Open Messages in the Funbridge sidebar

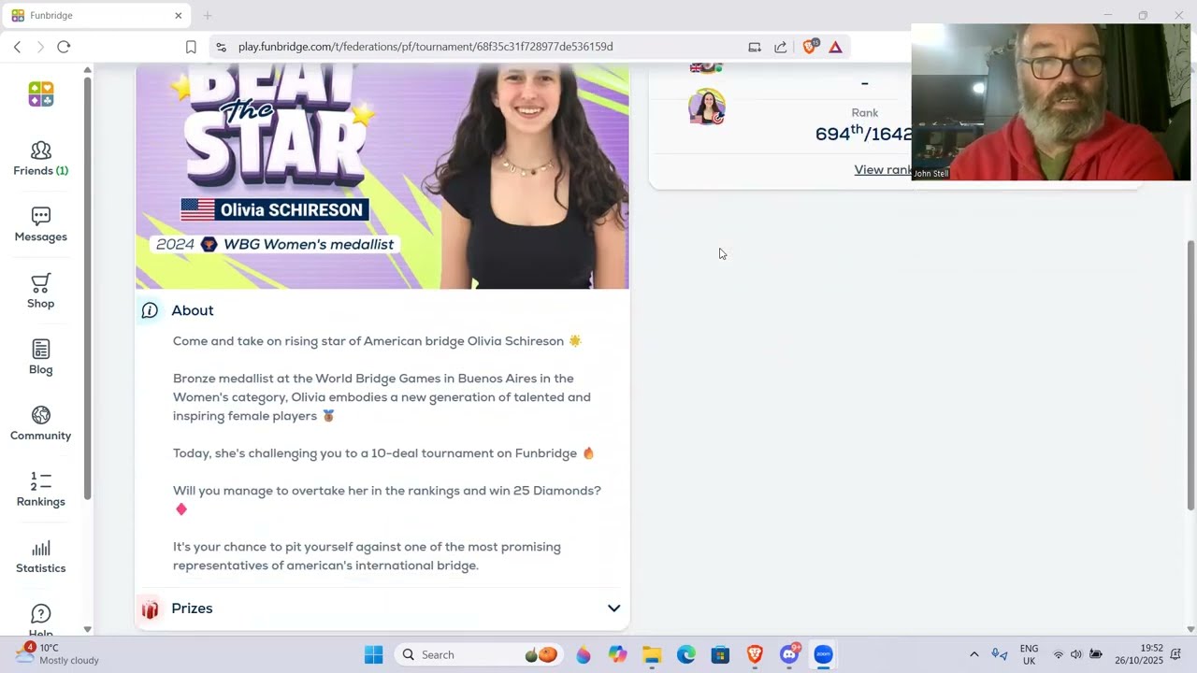[x=41, y=225]
